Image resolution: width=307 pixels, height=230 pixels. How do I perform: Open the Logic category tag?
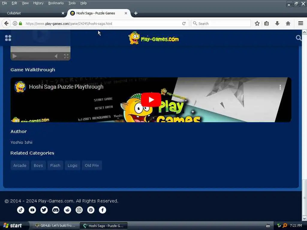[73, 165]
